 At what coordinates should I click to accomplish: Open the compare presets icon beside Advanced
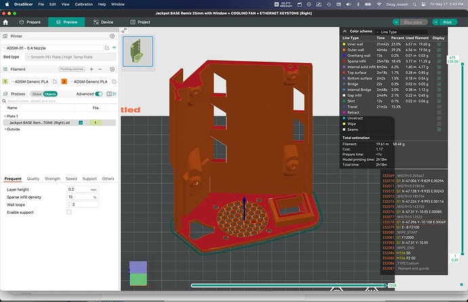pyautogui.click(x=115, y=94)
